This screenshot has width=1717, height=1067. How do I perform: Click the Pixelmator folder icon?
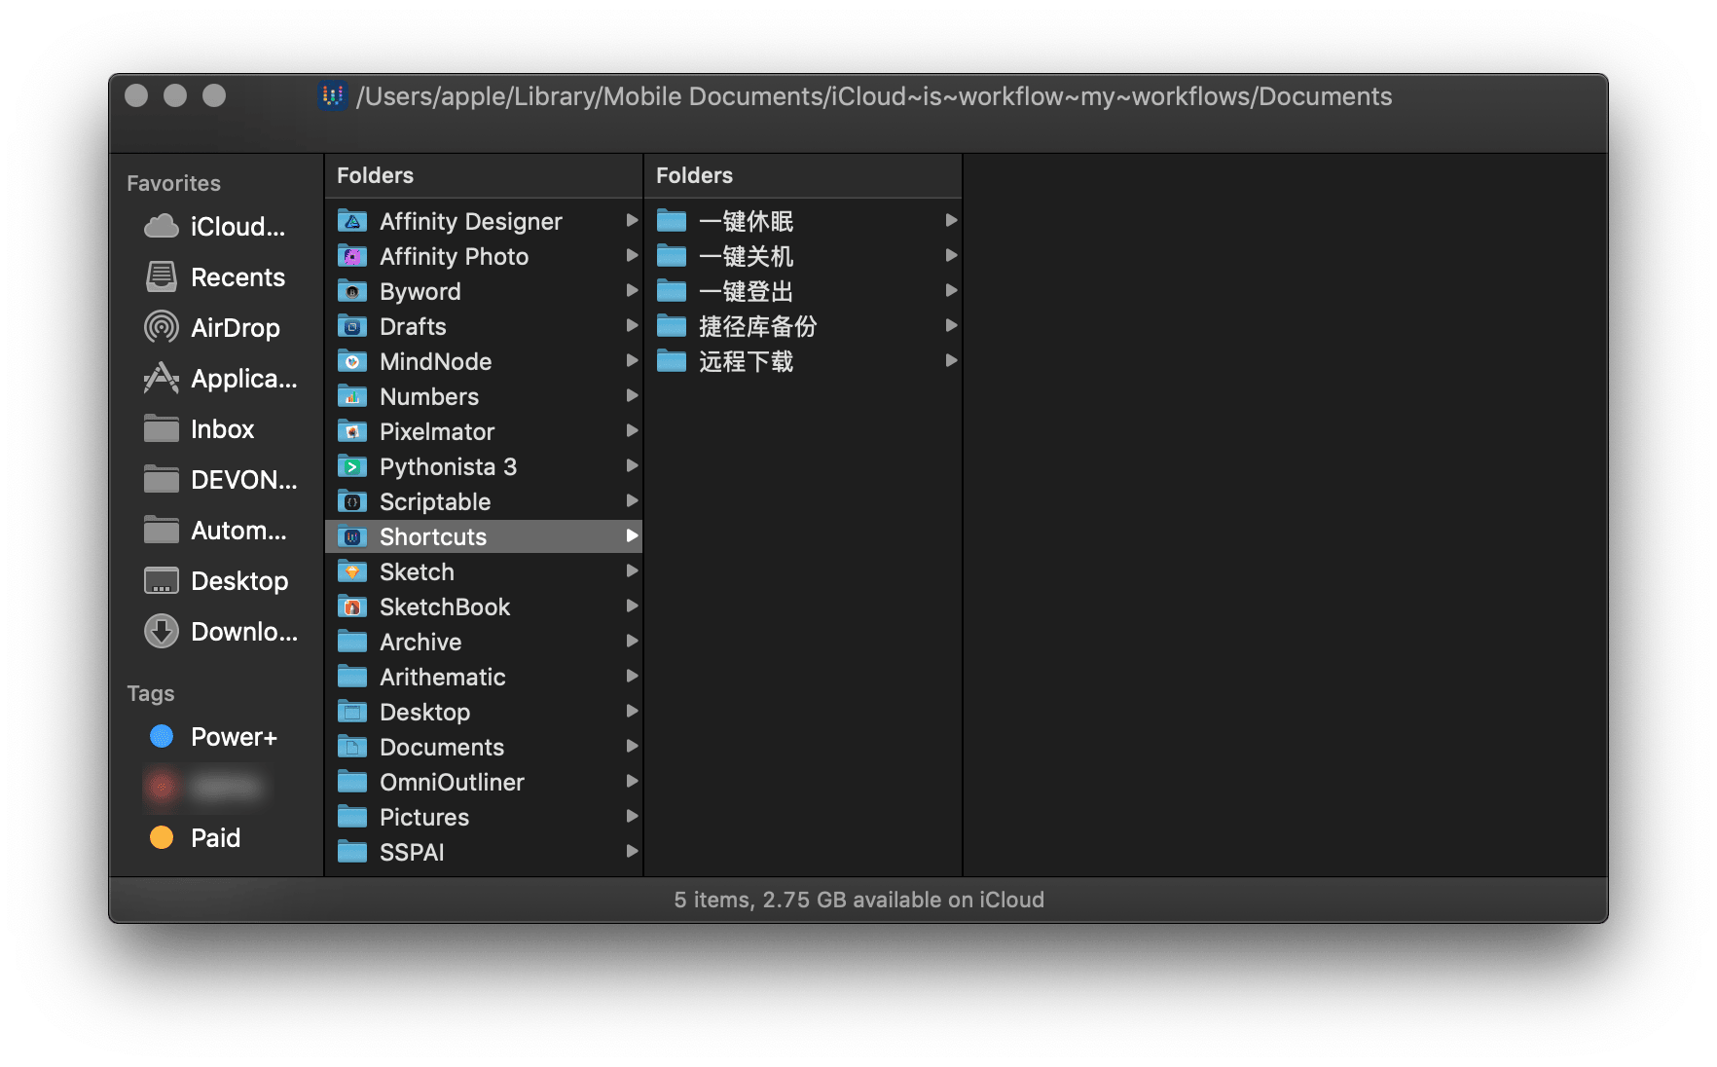(x=352, y=431)
